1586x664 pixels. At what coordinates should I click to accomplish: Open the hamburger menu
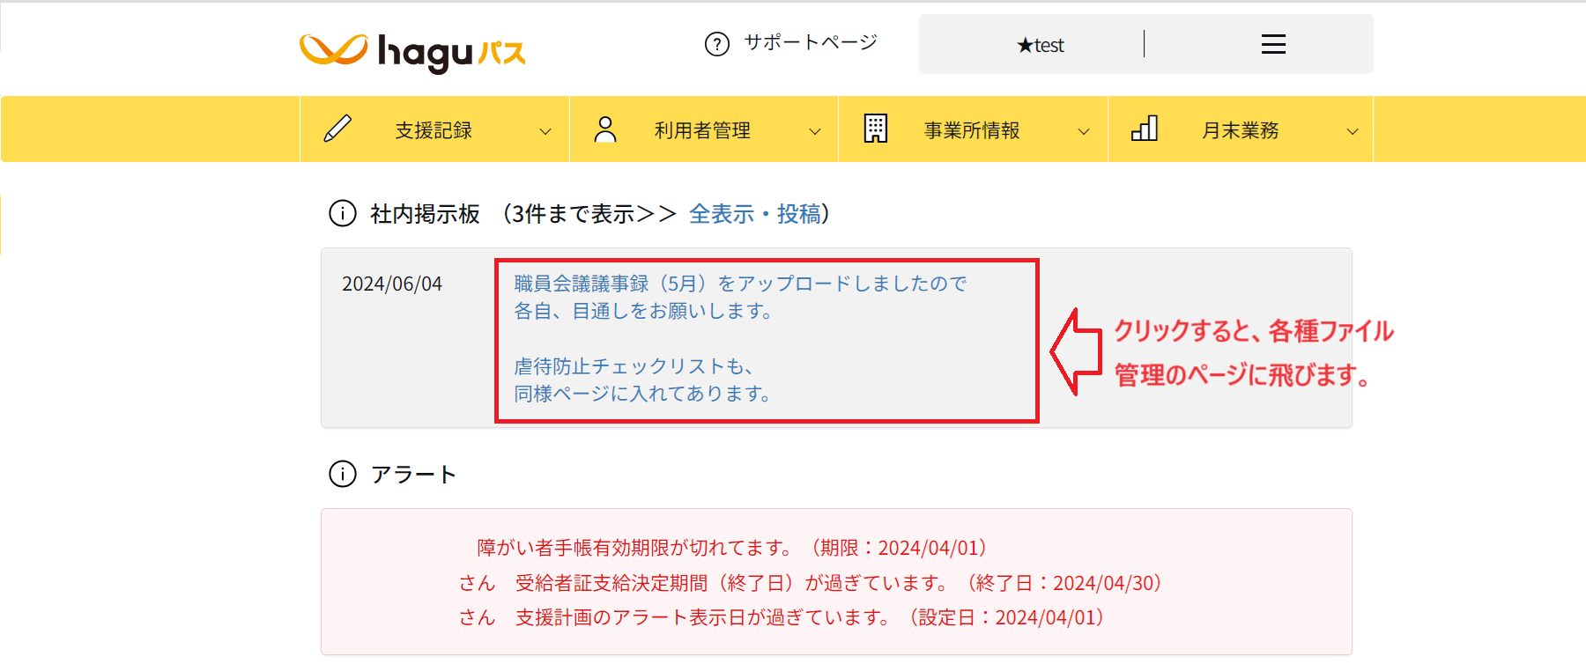[1273, 44]
